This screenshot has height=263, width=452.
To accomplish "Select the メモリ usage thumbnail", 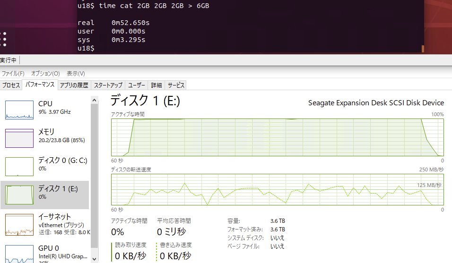I will click(x=19, y=138).
